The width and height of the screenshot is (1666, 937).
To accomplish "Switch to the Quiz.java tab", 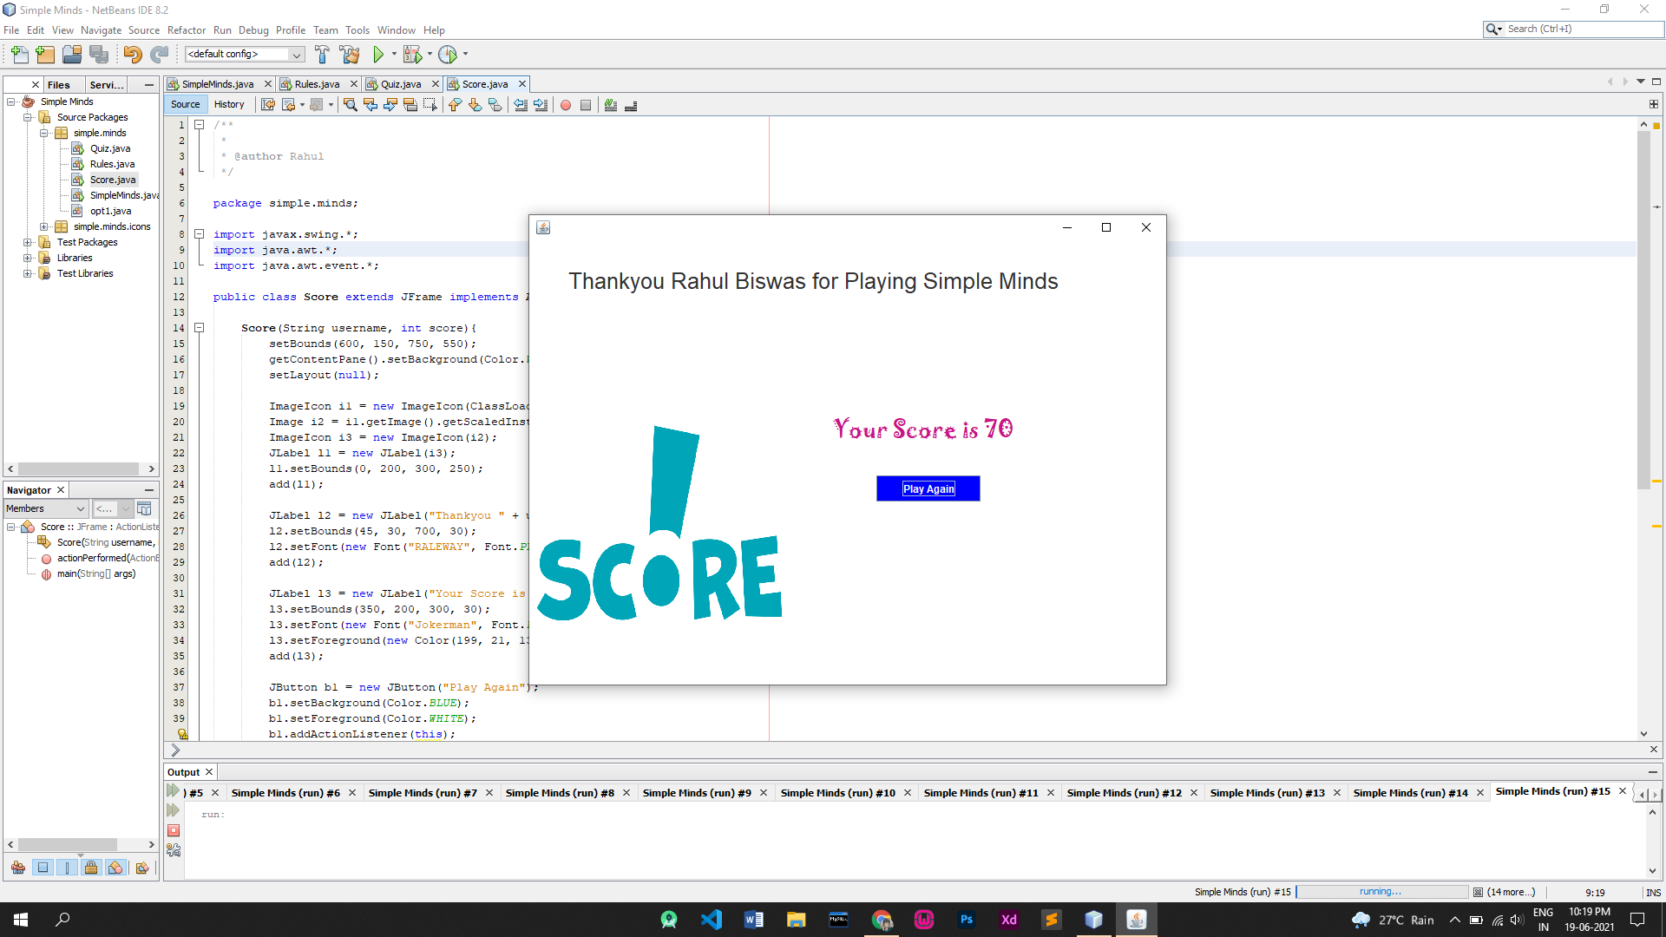I will (400, 84).
